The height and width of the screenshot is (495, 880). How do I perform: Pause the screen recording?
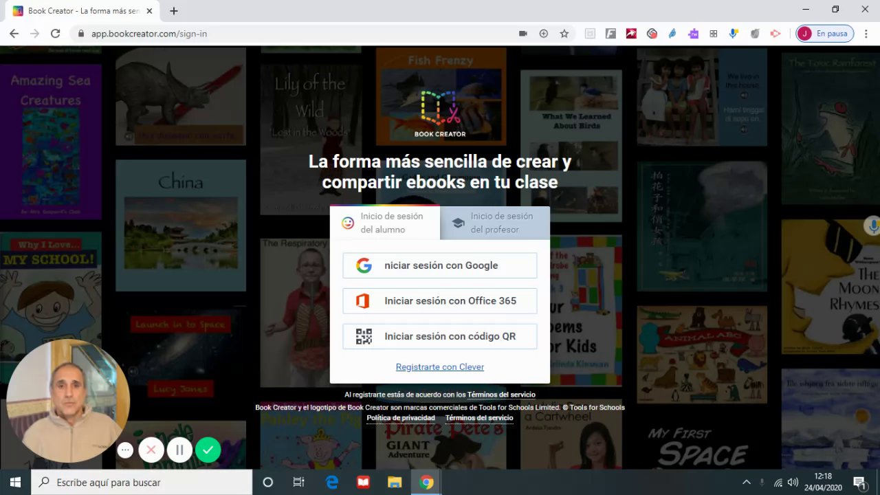[x=179, y=450]
